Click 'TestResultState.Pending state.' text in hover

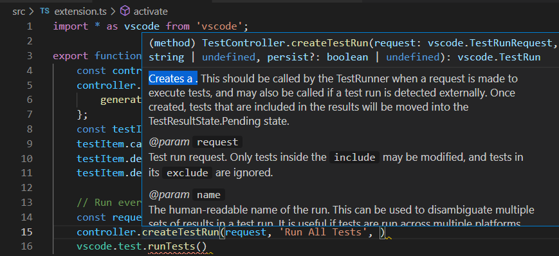coord(219,122)
